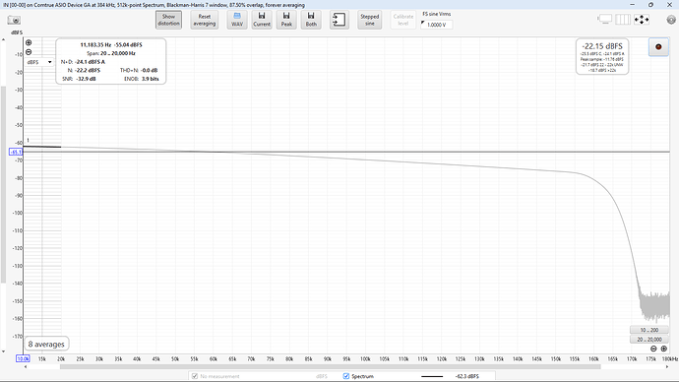The image size is (679, 382).
Task: Click the four-way move arrows icon
Action: (x=642, y=20)
